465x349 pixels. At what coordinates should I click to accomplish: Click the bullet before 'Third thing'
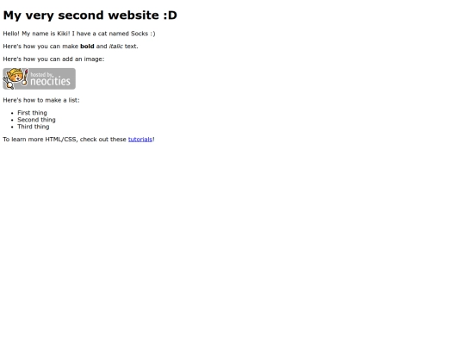pyautogui.click(x=12, y=127)
